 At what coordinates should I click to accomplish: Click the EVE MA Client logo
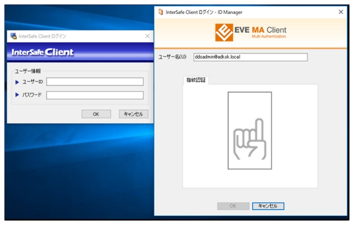click(250, 33)
